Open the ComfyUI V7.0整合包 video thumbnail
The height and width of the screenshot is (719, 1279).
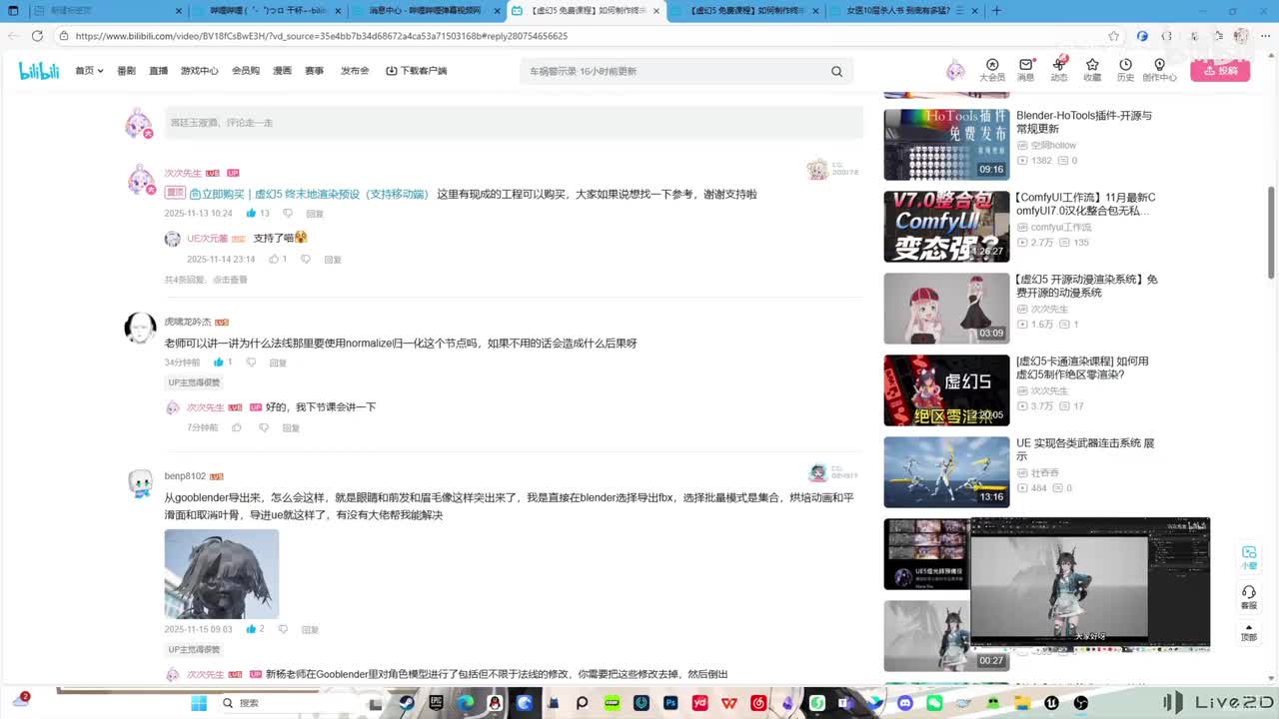coord(946,226)
